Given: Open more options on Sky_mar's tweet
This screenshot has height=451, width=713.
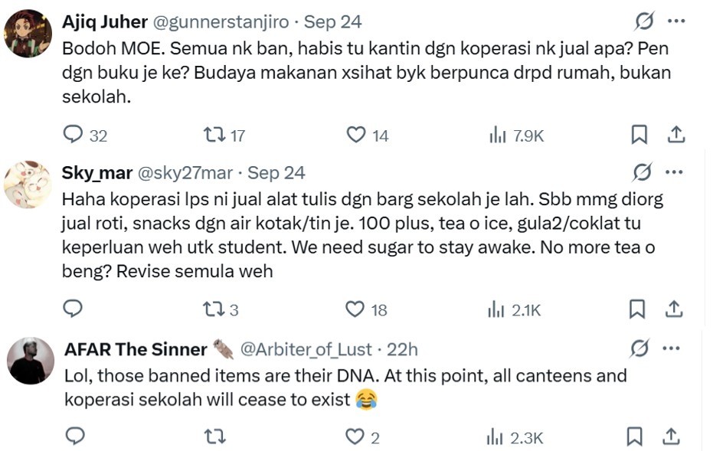Looking at the screenshot, I should coord(674,172).
